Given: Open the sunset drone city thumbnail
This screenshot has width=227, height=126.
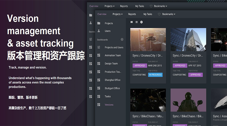Looking at the screenshot, I should pyautogui.click(x=148, y=40).
